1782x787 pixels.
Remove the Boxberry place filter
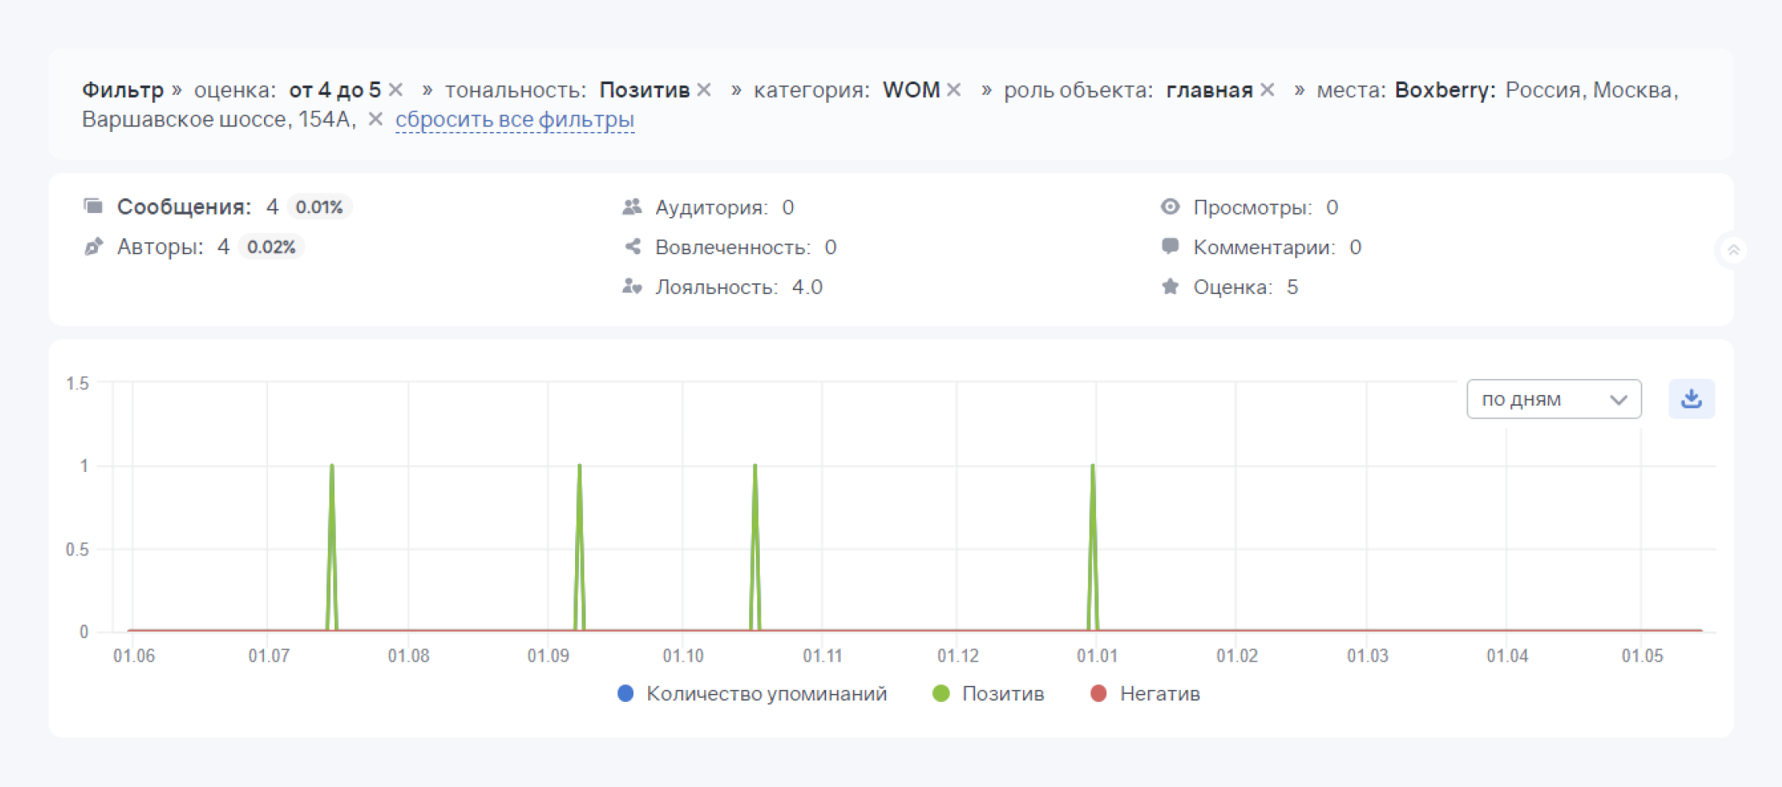(x=375, y=119)
